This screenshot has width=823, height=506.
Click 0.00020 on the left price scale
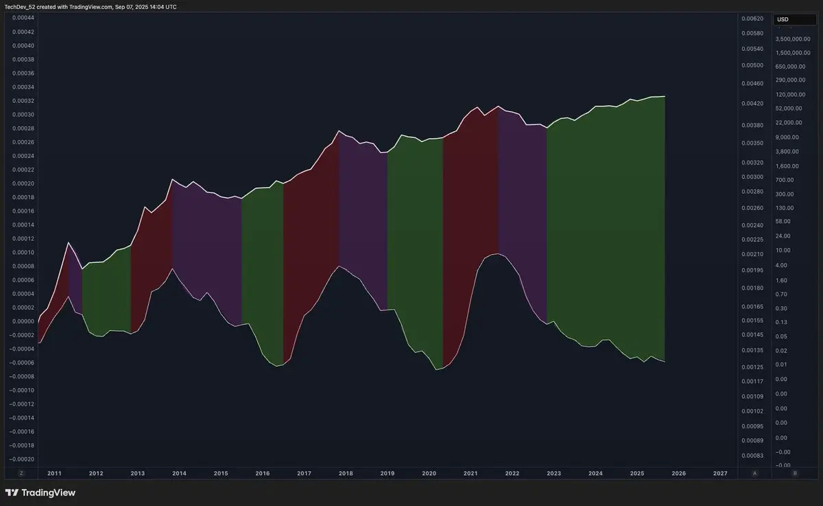[x=23, y=183]
